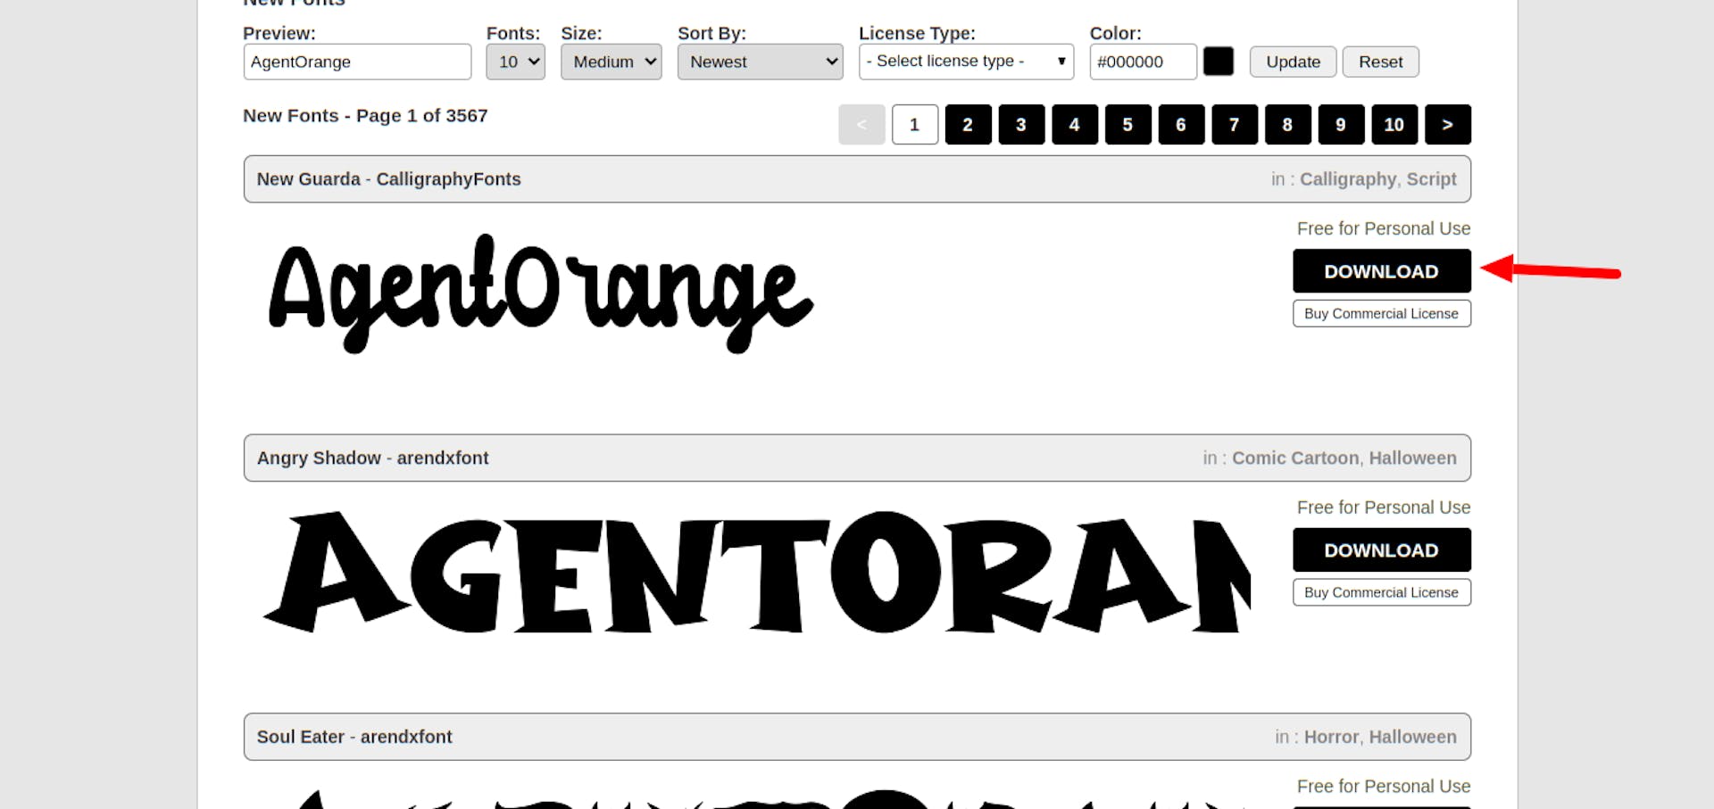This screenshot has width=1714, height=809.
Task: Open the CalligraphyFonts author link
Action: [448, 178]
